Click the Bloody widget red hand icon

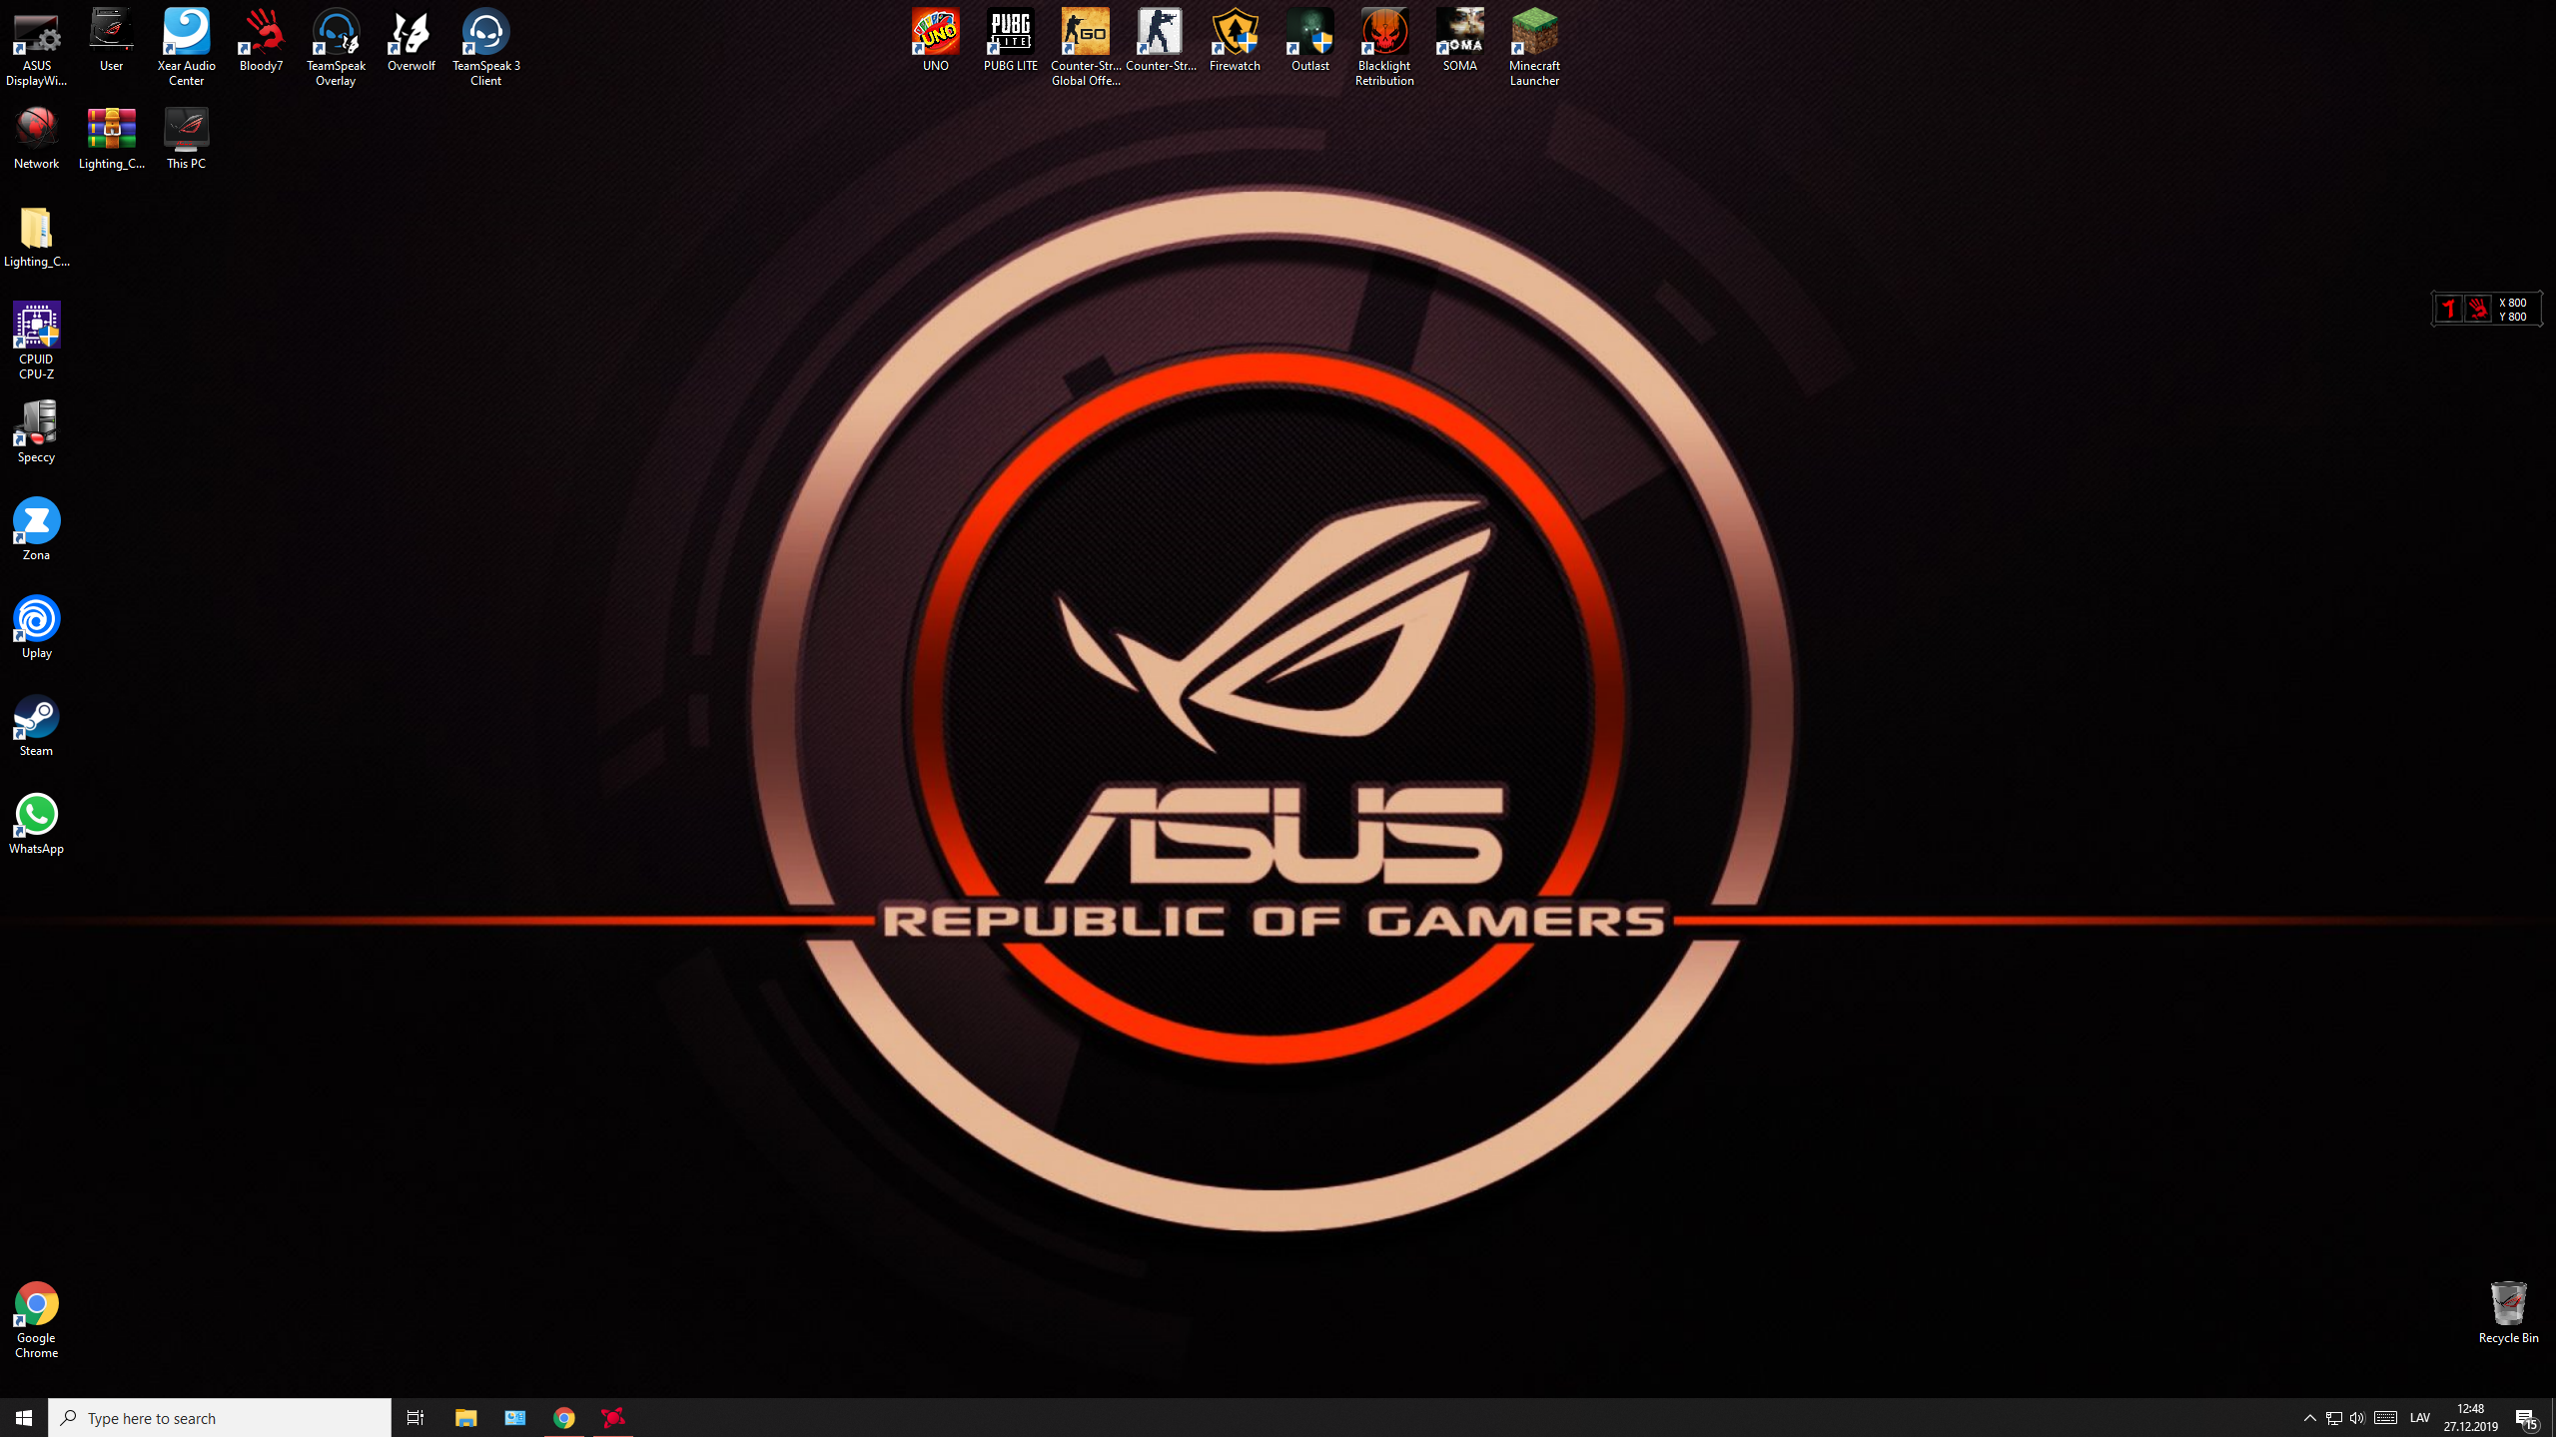click(2477, 309)
